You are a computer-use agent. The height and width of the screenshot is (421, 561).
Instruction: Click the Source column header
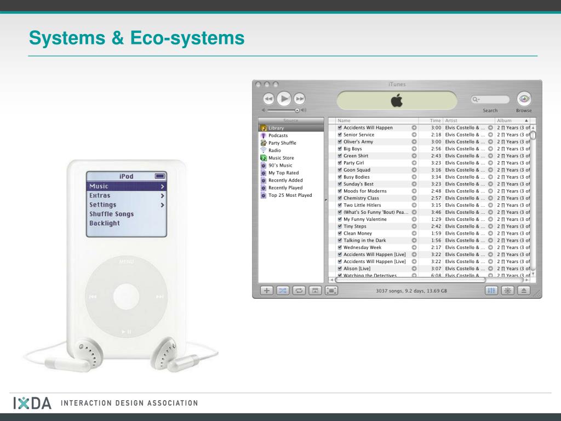[x=291, y=121]
